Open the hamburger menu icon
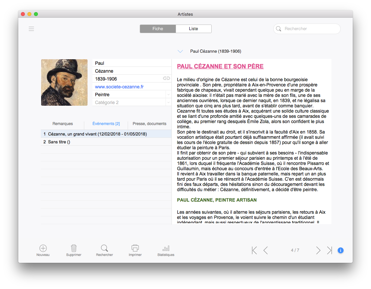Image resolution: width=371 pixels, height=289 pixels. 31,29
